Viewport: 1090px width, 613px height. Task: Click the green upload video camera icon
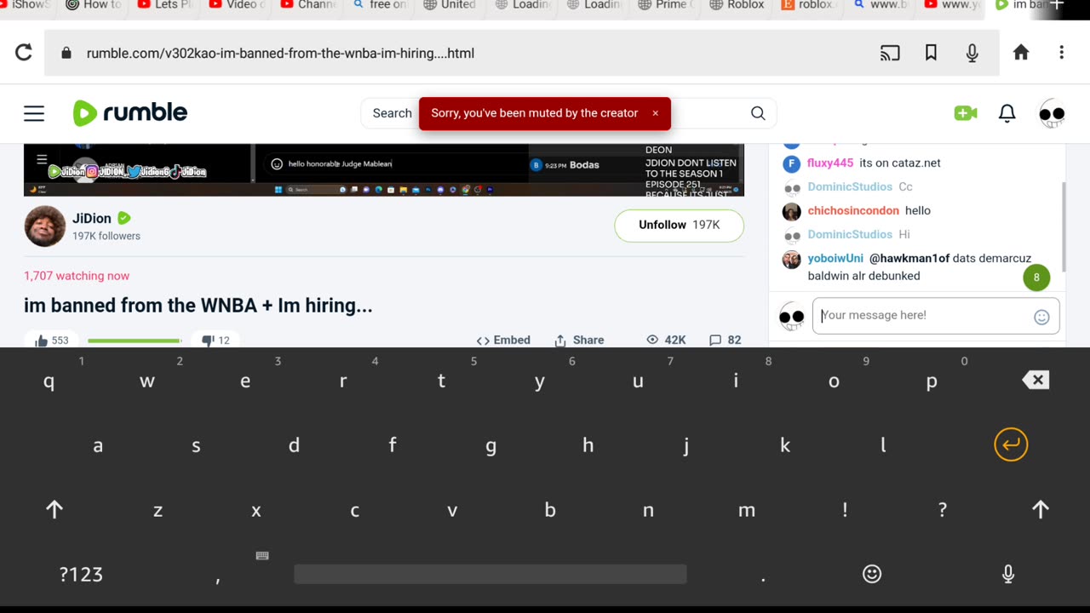click(x=966, y=113)
